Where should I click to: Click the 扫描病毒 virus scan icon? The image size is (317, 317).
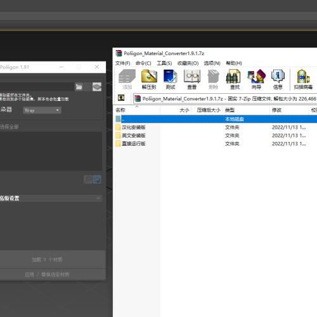click(303, 79)
